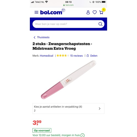Click the star rating
This screenshot has width=137, height=137.
63,56
